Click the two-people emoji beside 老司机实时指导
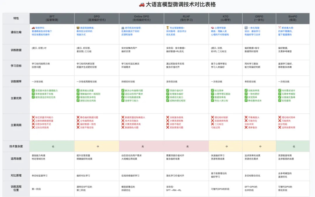315x197 pixels. 123,28
